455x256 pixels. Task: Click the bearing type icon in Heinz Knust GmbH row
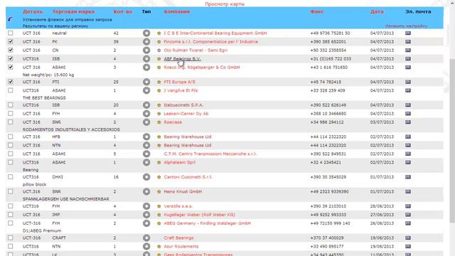[146, 191]
